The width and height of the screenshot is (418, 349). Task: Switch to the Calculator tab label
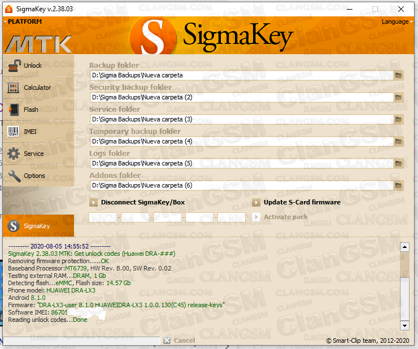tap(37, 88)
